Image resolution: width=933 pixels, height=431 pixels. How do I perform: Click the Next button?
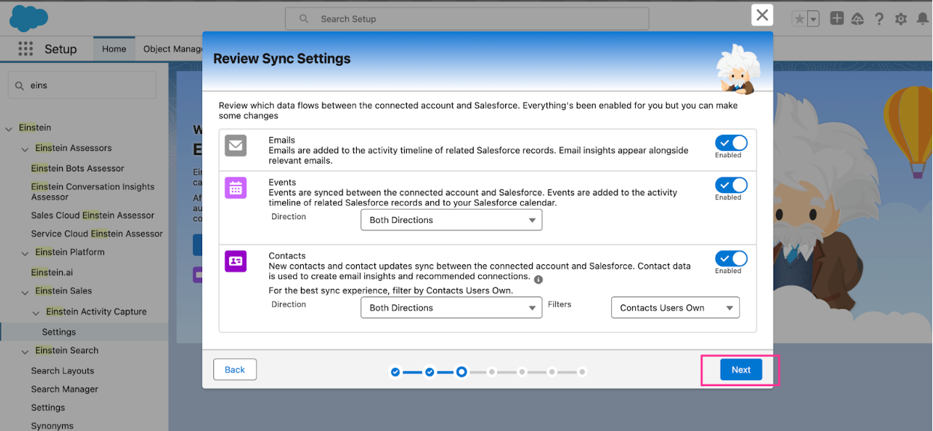tap(741, 370)
